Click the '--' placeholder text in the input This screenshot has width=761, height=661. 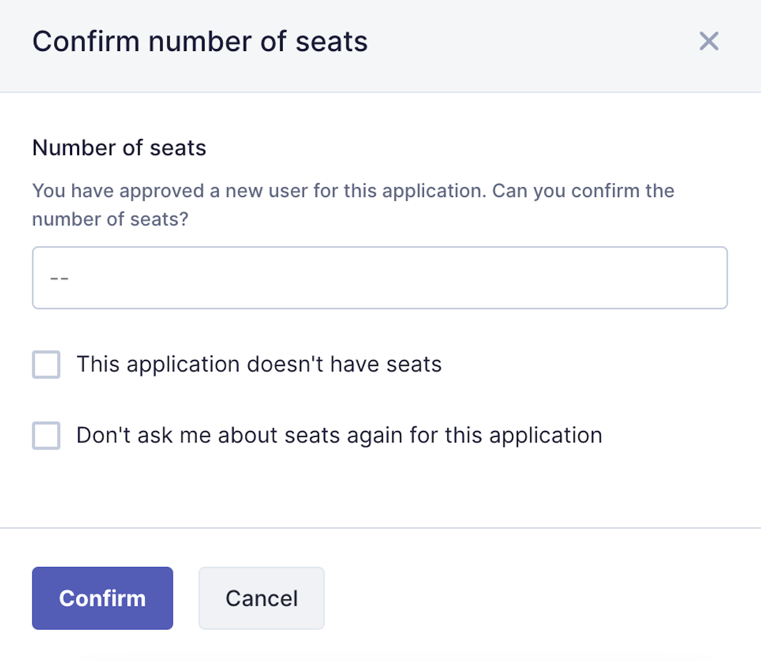[x=60, y=278]
